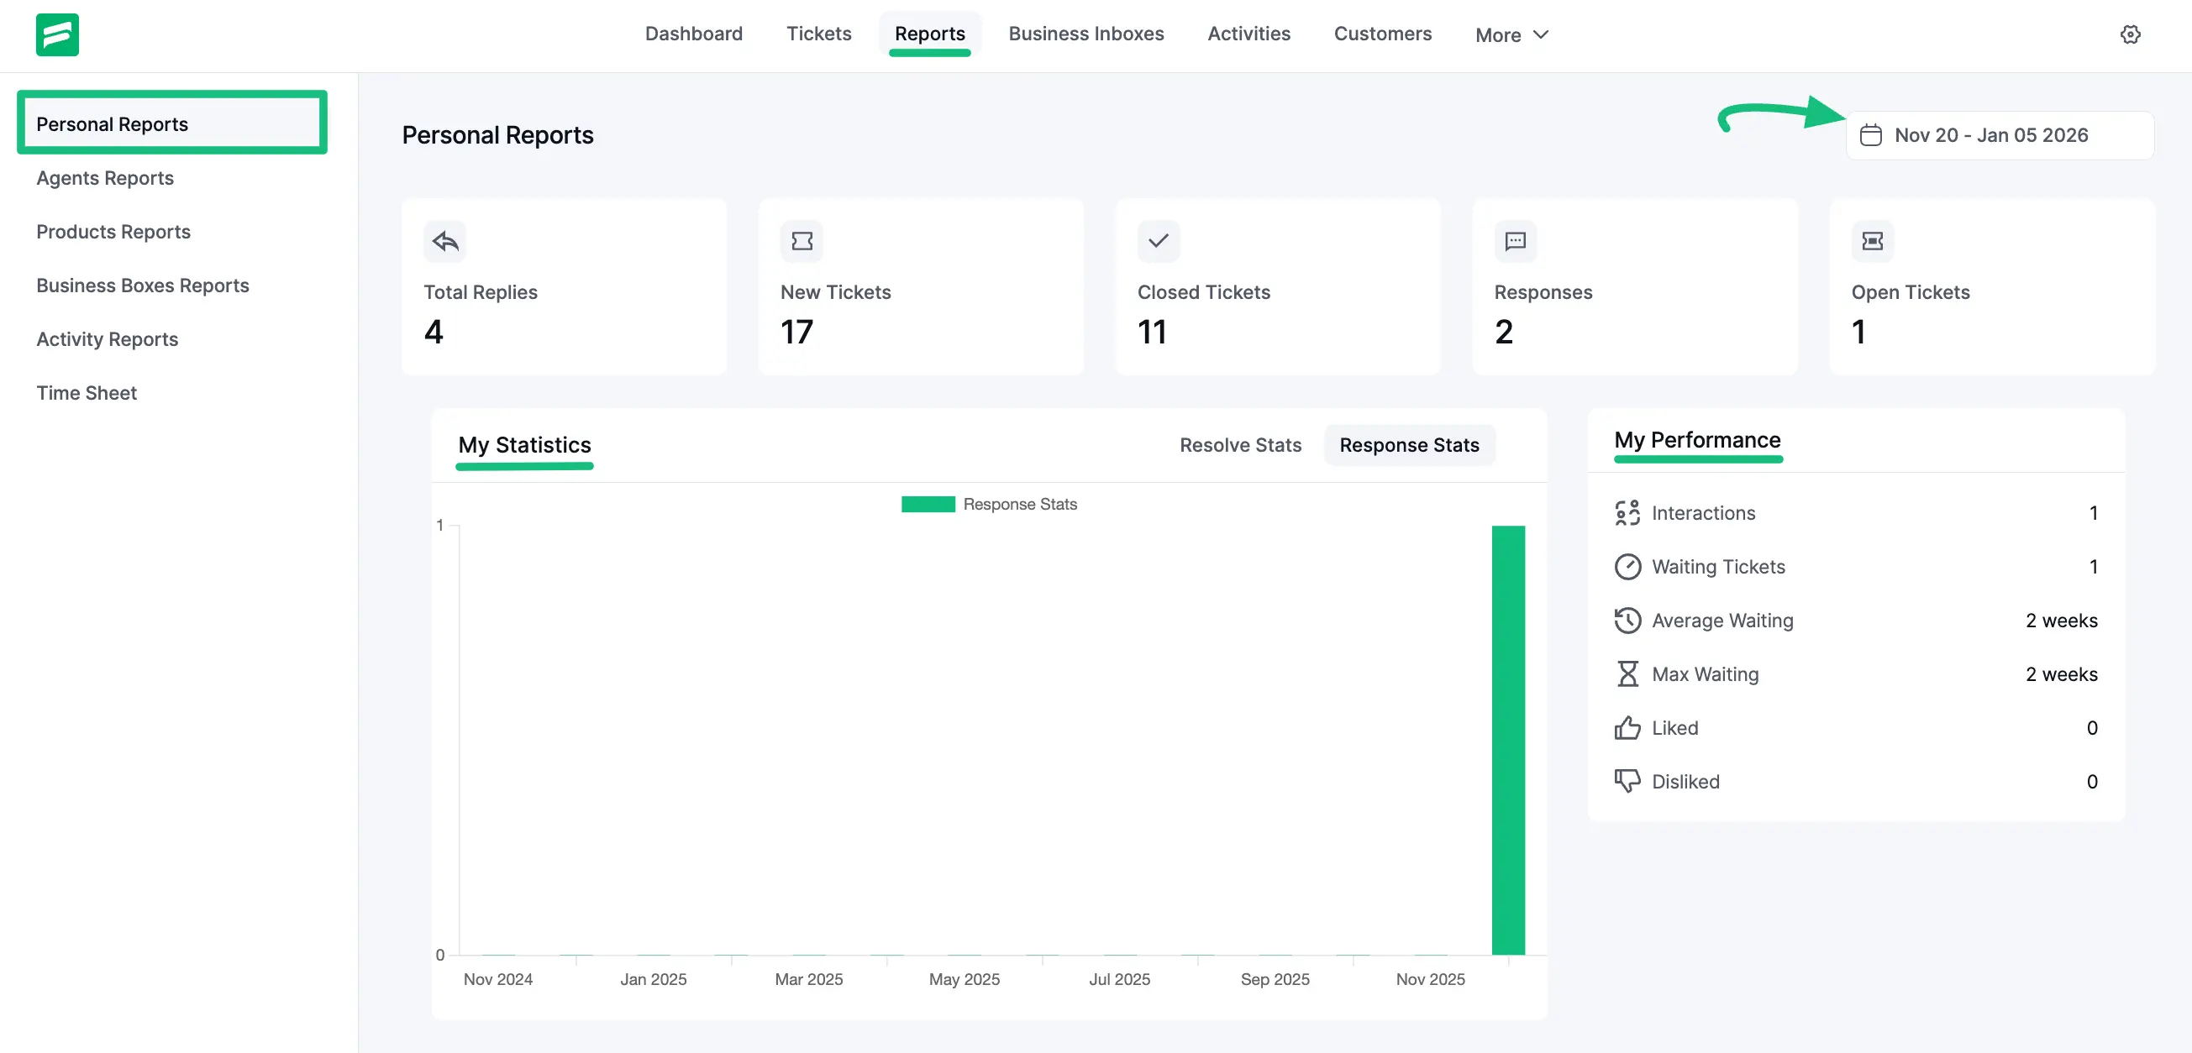2192x1053 pixels.
Task: Open Time Sheet from the sidebar
Action: pos(87,392)
